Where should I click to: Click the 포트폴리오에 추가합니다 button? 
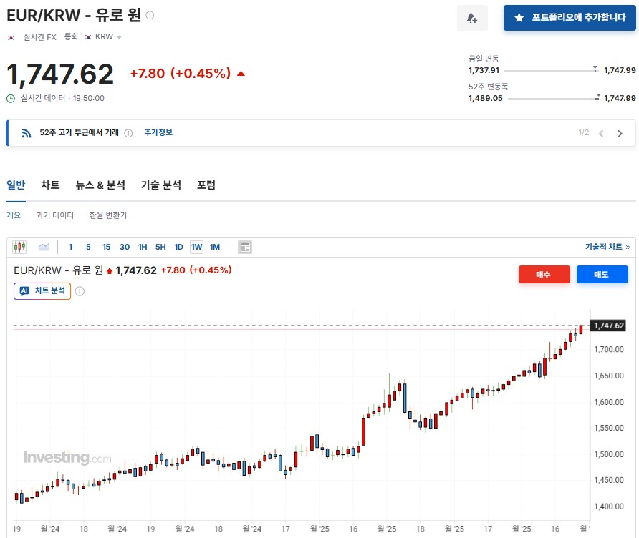pos(570,18)
